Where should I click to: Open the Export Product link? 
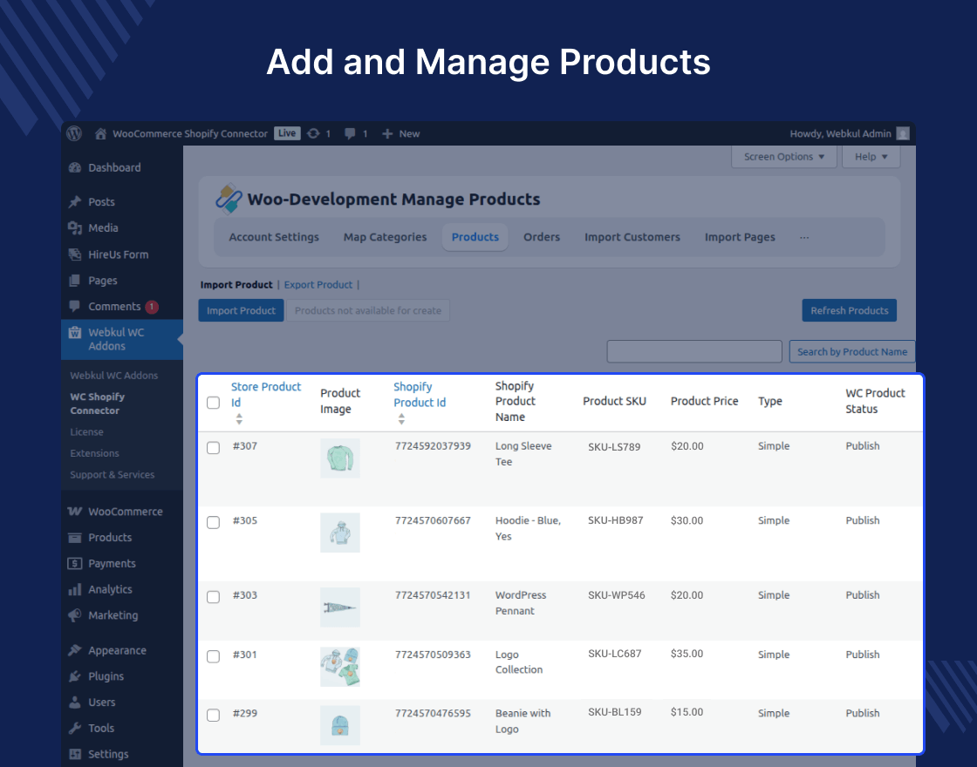point(318,284)
